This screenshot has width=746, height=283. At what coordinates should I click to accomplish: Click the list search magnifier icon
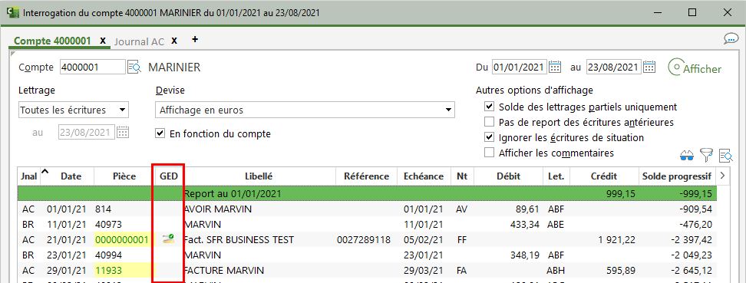click(726, 155)
